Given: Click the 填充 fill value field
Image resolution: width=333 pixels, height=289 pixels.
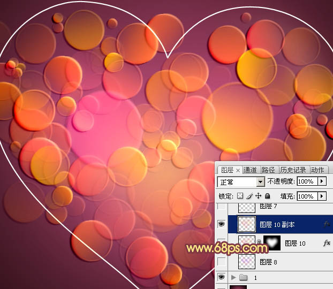Looking at the screenshot, I should (x=307, y=196).
